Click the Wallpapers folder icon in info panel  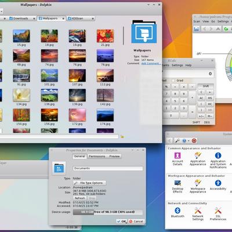(144, 32)
